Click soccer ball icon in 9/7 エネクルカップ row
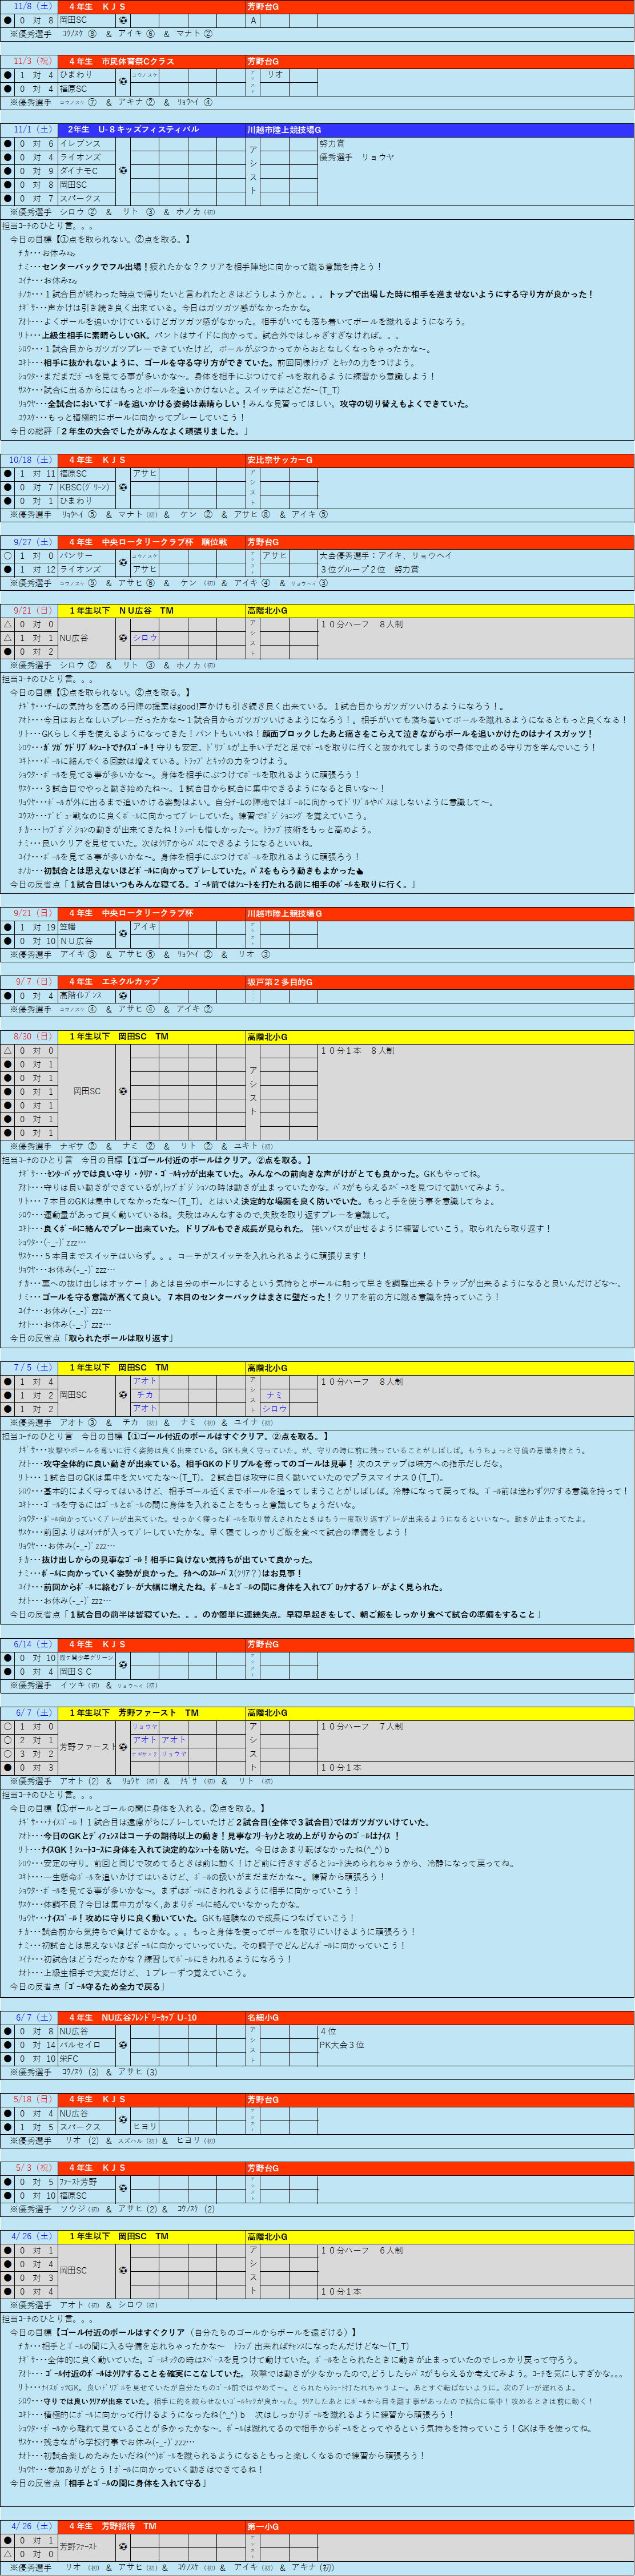 pyautogui.click(x=122, y=996)
